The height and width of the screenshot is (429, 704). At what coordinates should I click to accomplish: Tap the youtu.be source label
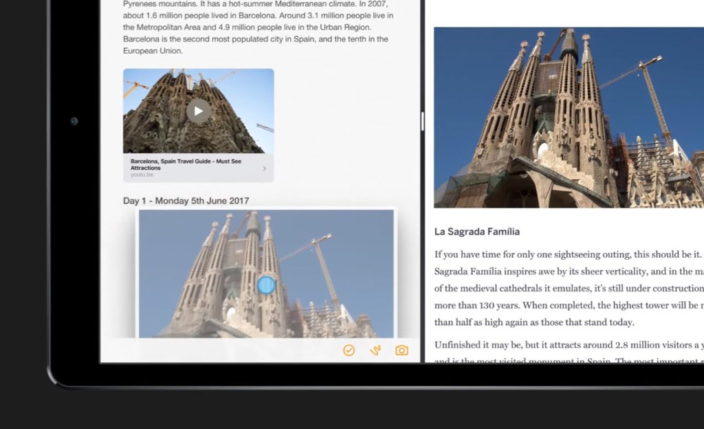[x=142, y=175]
